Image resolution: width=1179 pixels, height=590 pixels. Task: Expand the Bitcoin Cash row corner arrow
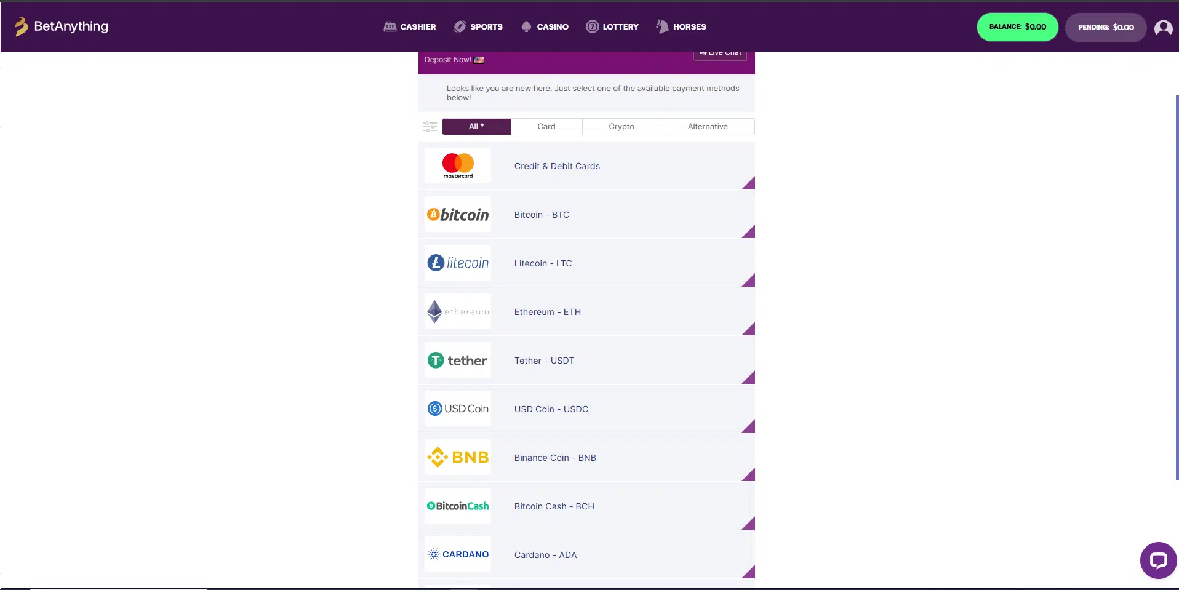(x=750, y=525)
